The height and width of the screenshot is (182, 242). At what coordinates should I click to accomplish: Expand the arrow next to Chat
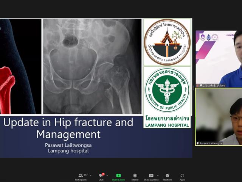click(107, 176)
